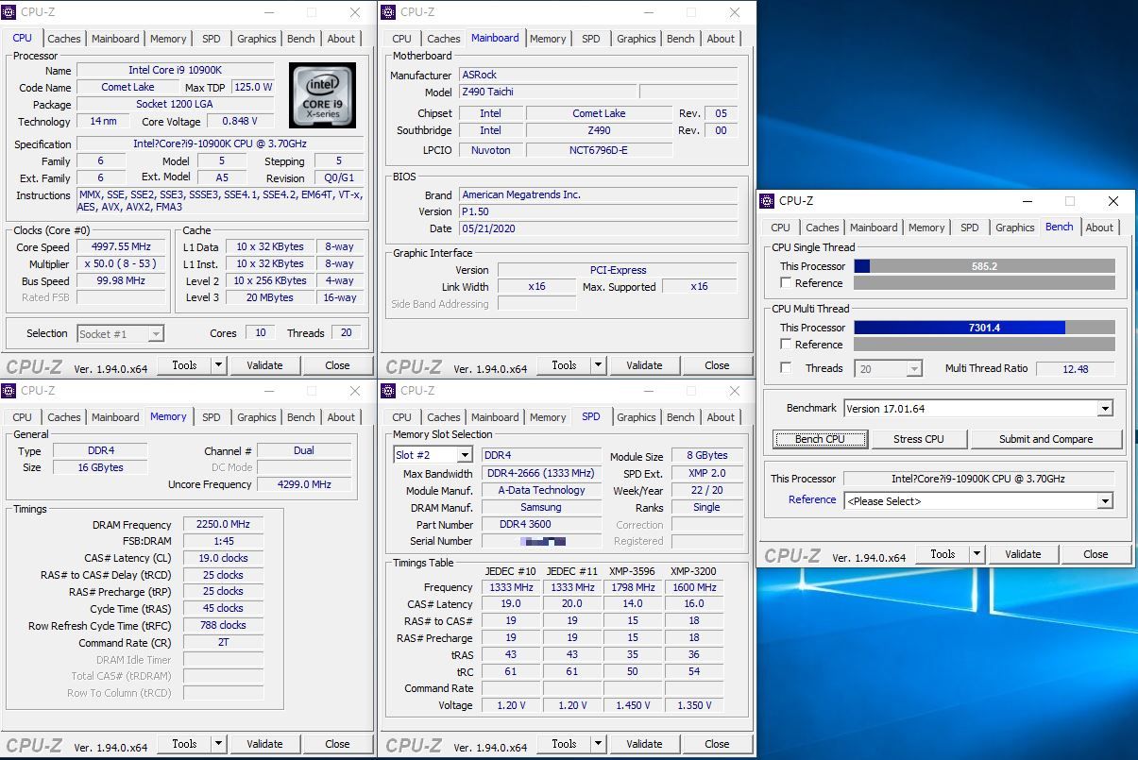Click the Reference link in Bench window
Image resolution: width=1138 pixels, height=760 pixels.
tap(812, 499)
